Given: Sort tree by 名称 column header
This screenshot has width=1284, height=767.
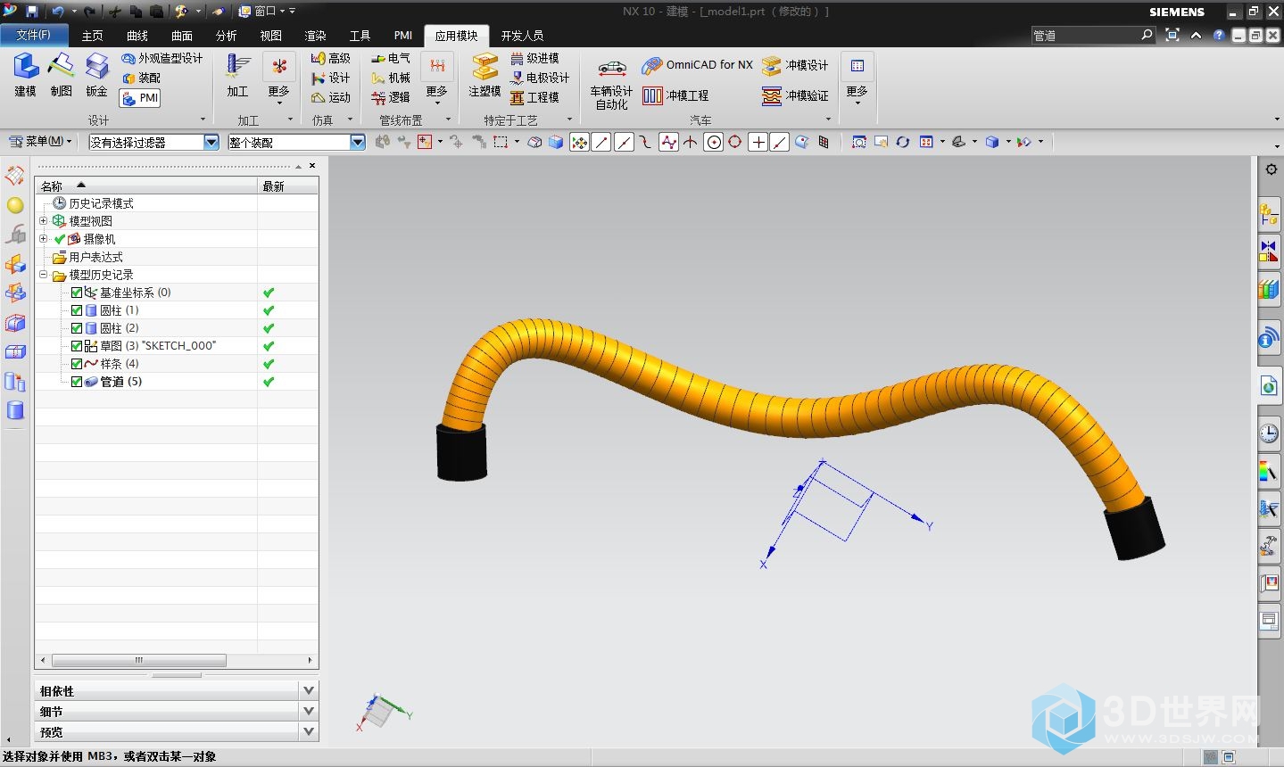Looking at the screenshot, I should click(x=146, y=186).
